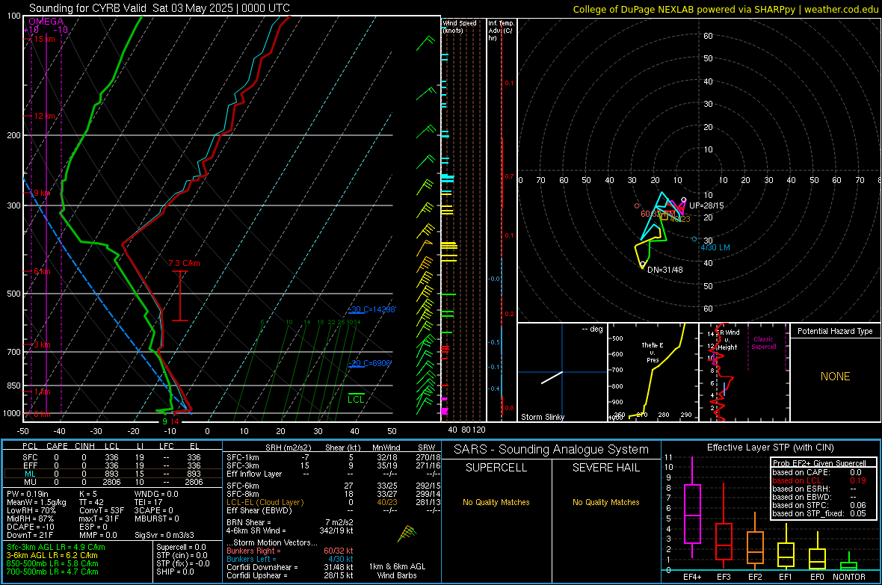Click the red Bunkers right-mover circle on hodograph
Screen dimensions: 882x585
(637, 206)
